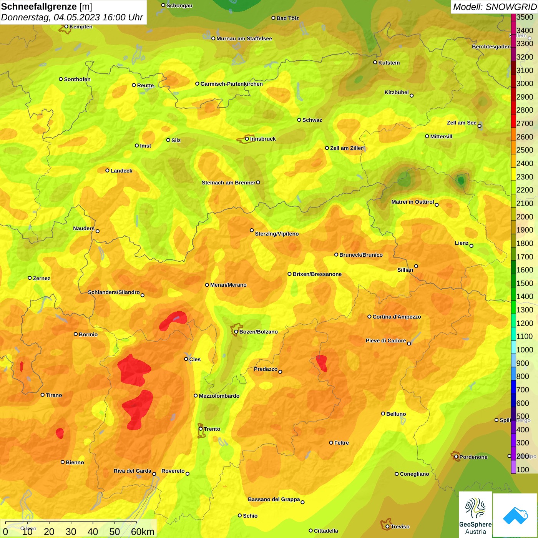Click the red 2700 legend swatch

pyautogui.click(x=513, y=121)
